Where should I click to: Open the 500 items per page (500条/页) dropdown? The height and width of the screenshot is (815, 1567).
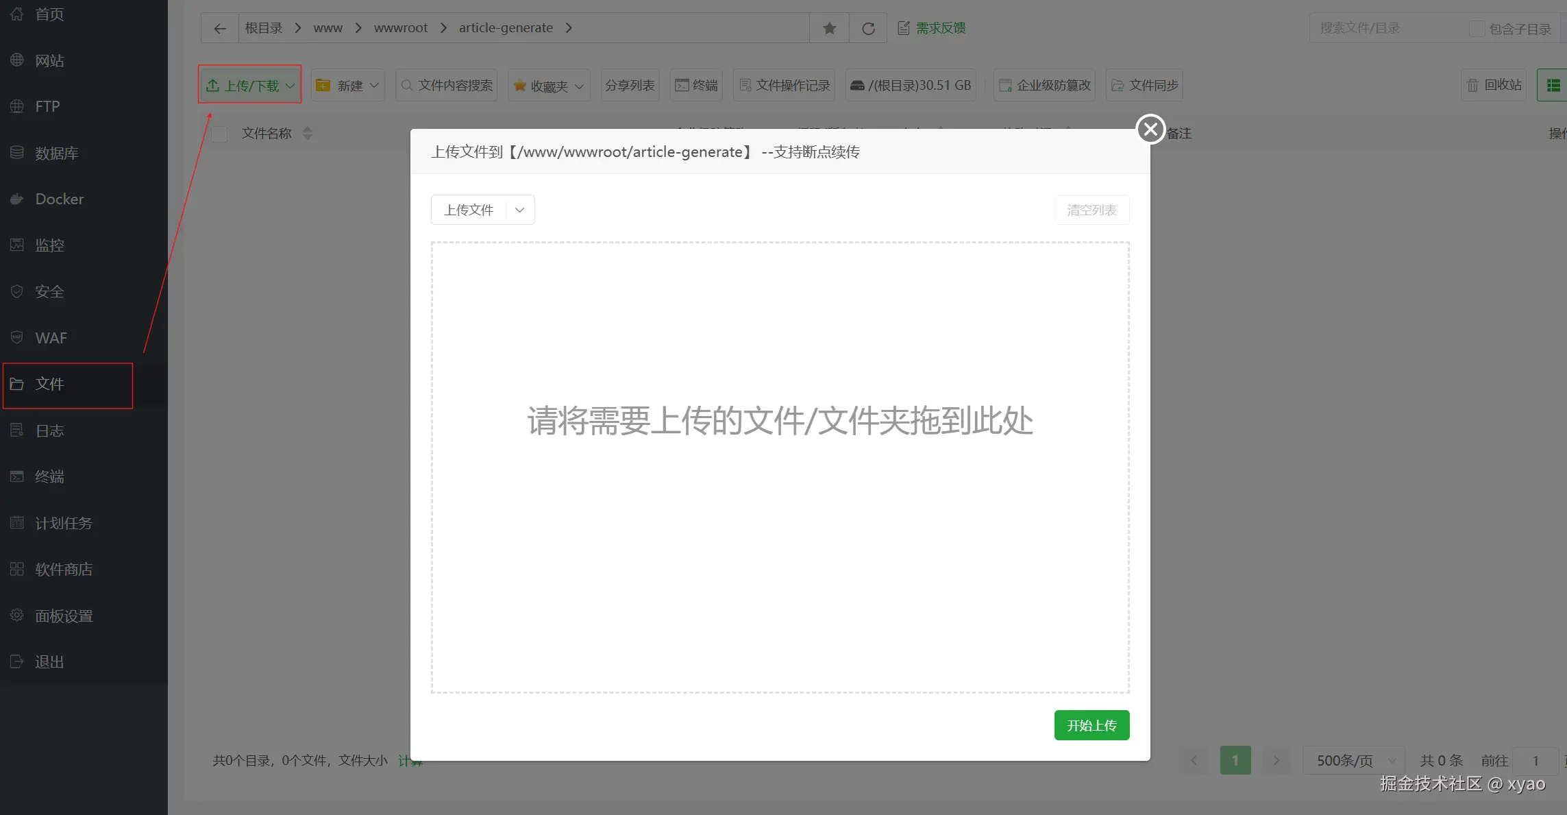point(1353,760)
